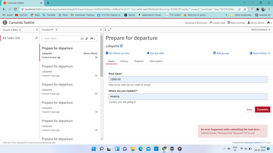273x153 pixels.
Task: Switch to the Diagram tab
Action: coord(139,61)
